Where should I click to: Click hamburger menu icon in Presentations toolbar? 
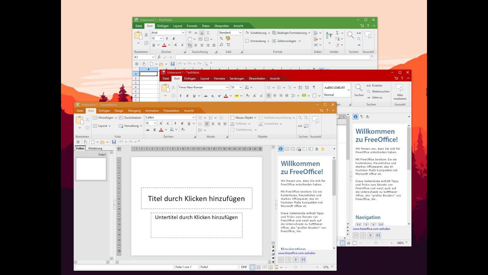click(x=78, y=142)
